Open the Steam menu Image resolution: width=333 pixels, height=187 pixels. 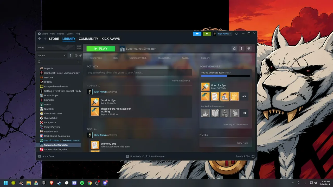[44, 34]
